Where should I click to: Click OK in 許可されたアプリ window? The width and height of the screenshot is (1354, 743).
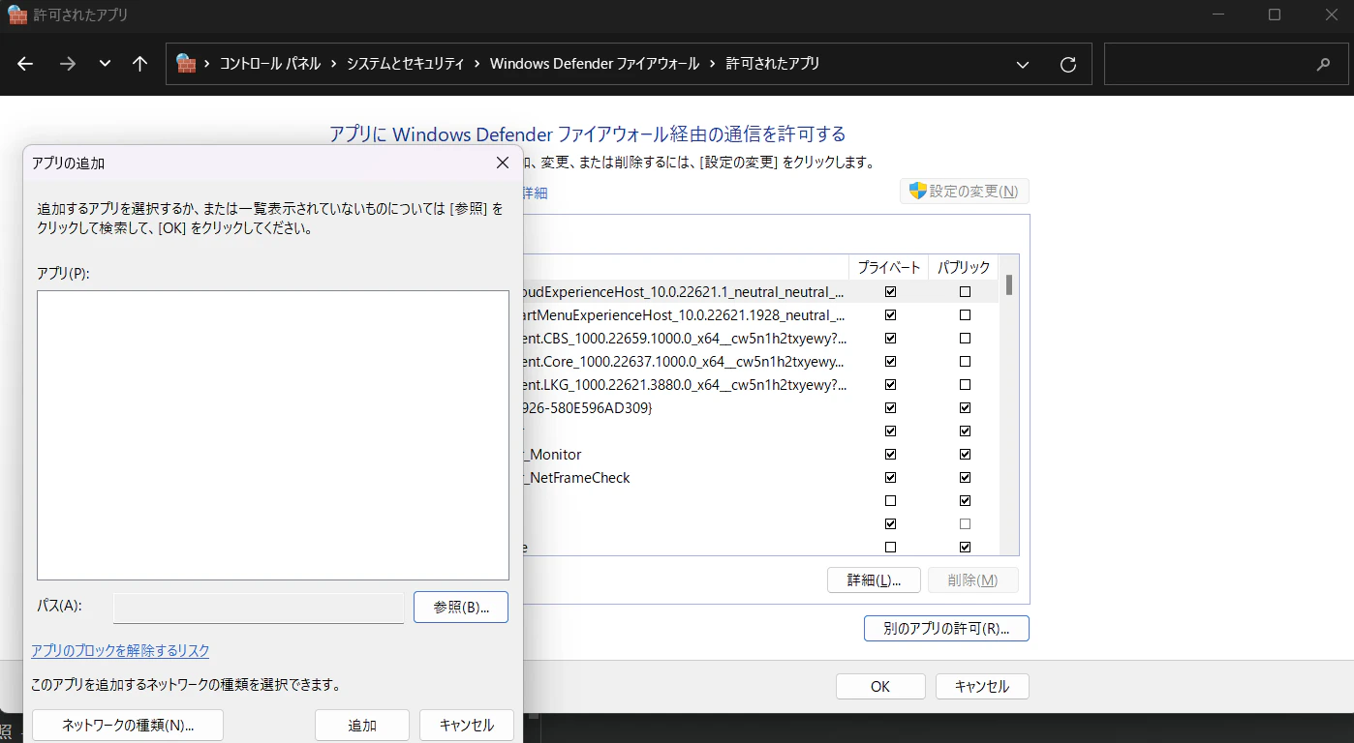880,687
